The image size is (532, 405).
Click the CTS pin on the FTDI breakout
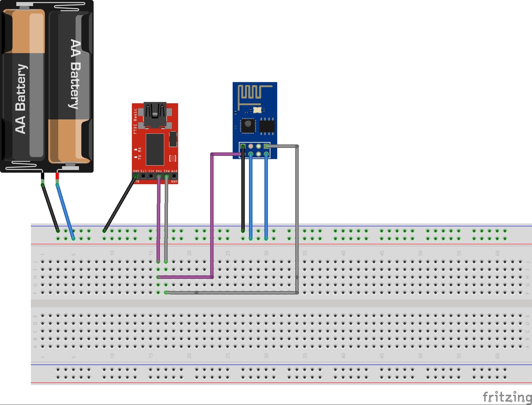coord(143,176)
